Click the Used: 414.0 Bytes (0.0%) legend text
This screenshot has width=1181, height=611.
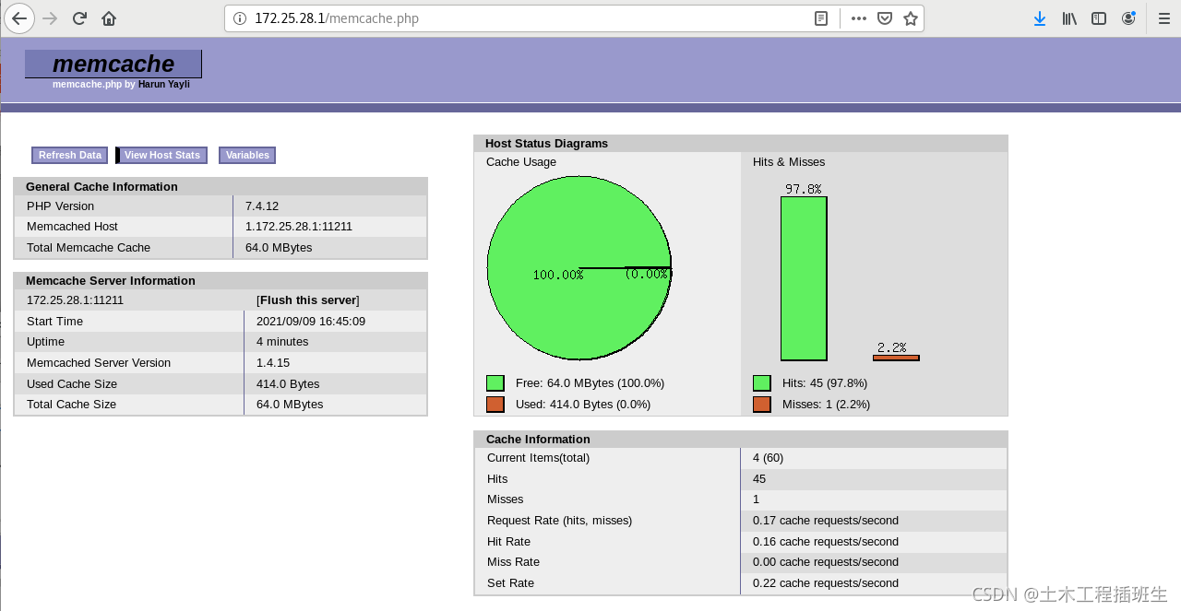point(583,405)
